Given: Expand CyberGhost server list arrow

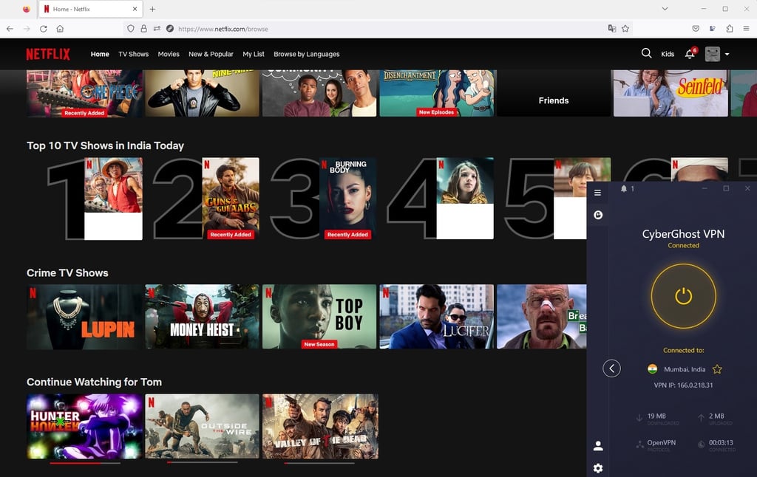Looking at the screenshot, I should 611,368.
